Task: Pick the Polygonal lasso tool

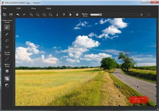Action: (x=7, y=47)
